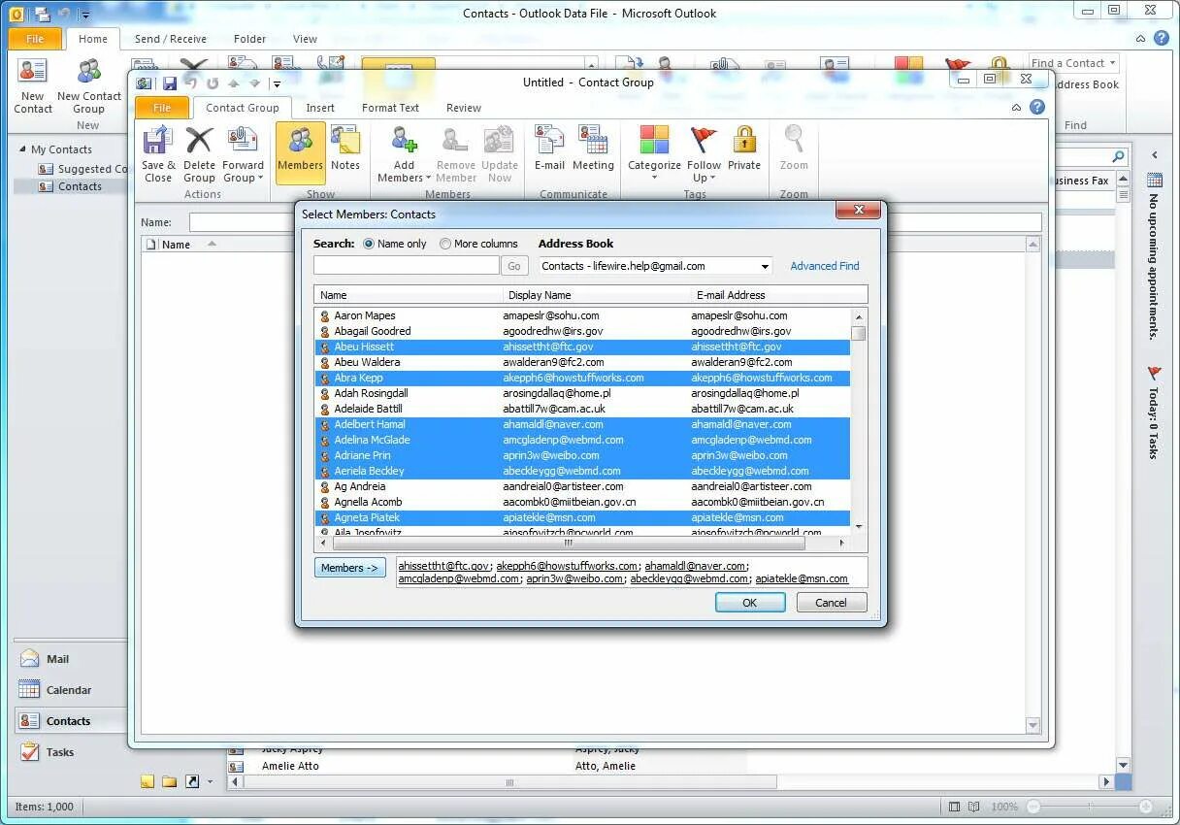This screenshot has height=825, width=1180.
Task: Switch to Review tab
Action: (463, 108)
